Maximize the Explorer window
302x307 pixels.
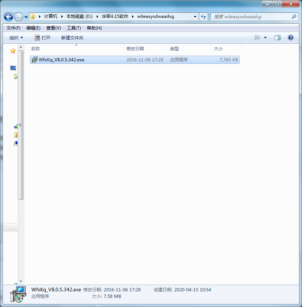click(x=277, y=4)
